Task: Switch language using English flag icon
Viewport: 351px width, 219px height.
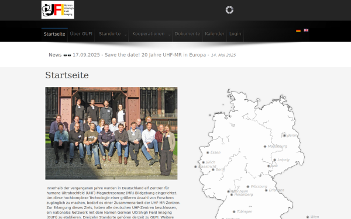Action: click(306, 30)
